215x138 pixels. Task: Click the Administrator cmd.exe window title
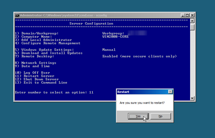coord(63,15)
